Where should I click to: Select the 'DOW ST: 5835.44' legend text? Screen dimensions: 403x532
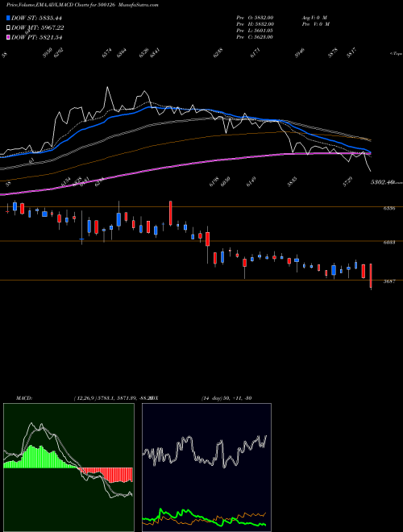(x=36, y=18)
